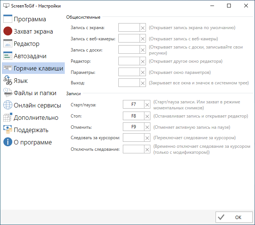Go to Захват экрана settings
255x225 pixels.
33,31
